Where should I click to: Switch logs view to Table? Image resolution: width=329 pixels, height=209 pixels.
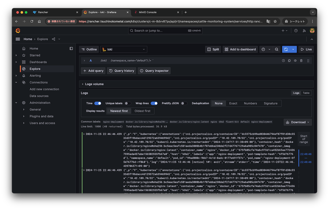(306, 93)
